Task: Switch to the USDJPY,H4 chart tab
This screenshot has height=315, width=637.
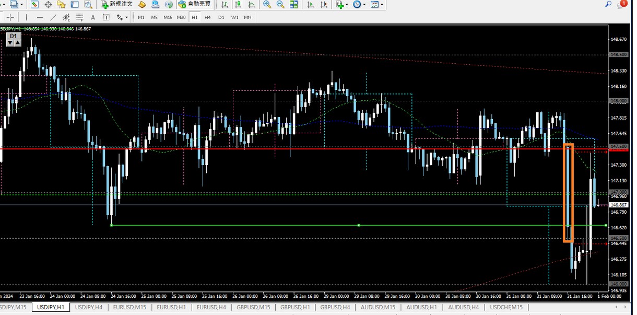Action: pyautogui.click(x=89, y=307)
